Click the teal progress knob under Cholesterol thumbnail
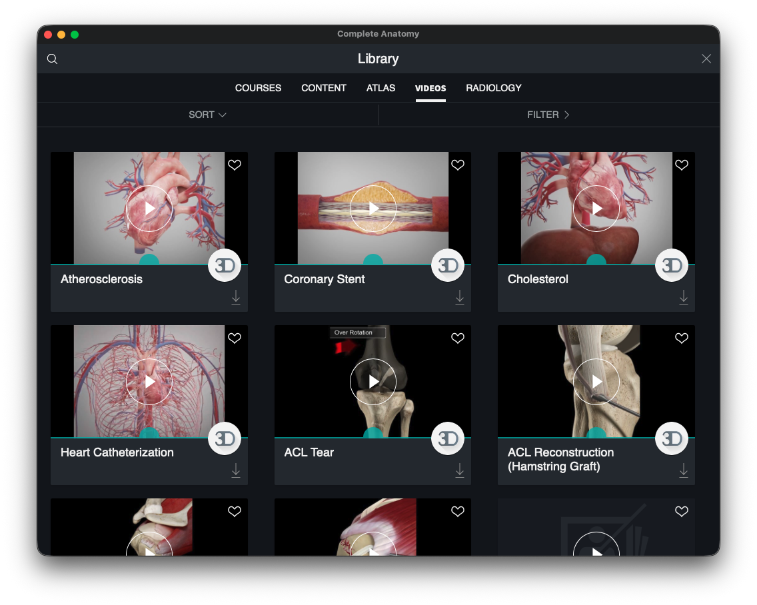This screenshot has width=757, height=605. pyautogui.click(x=596, y=259)
